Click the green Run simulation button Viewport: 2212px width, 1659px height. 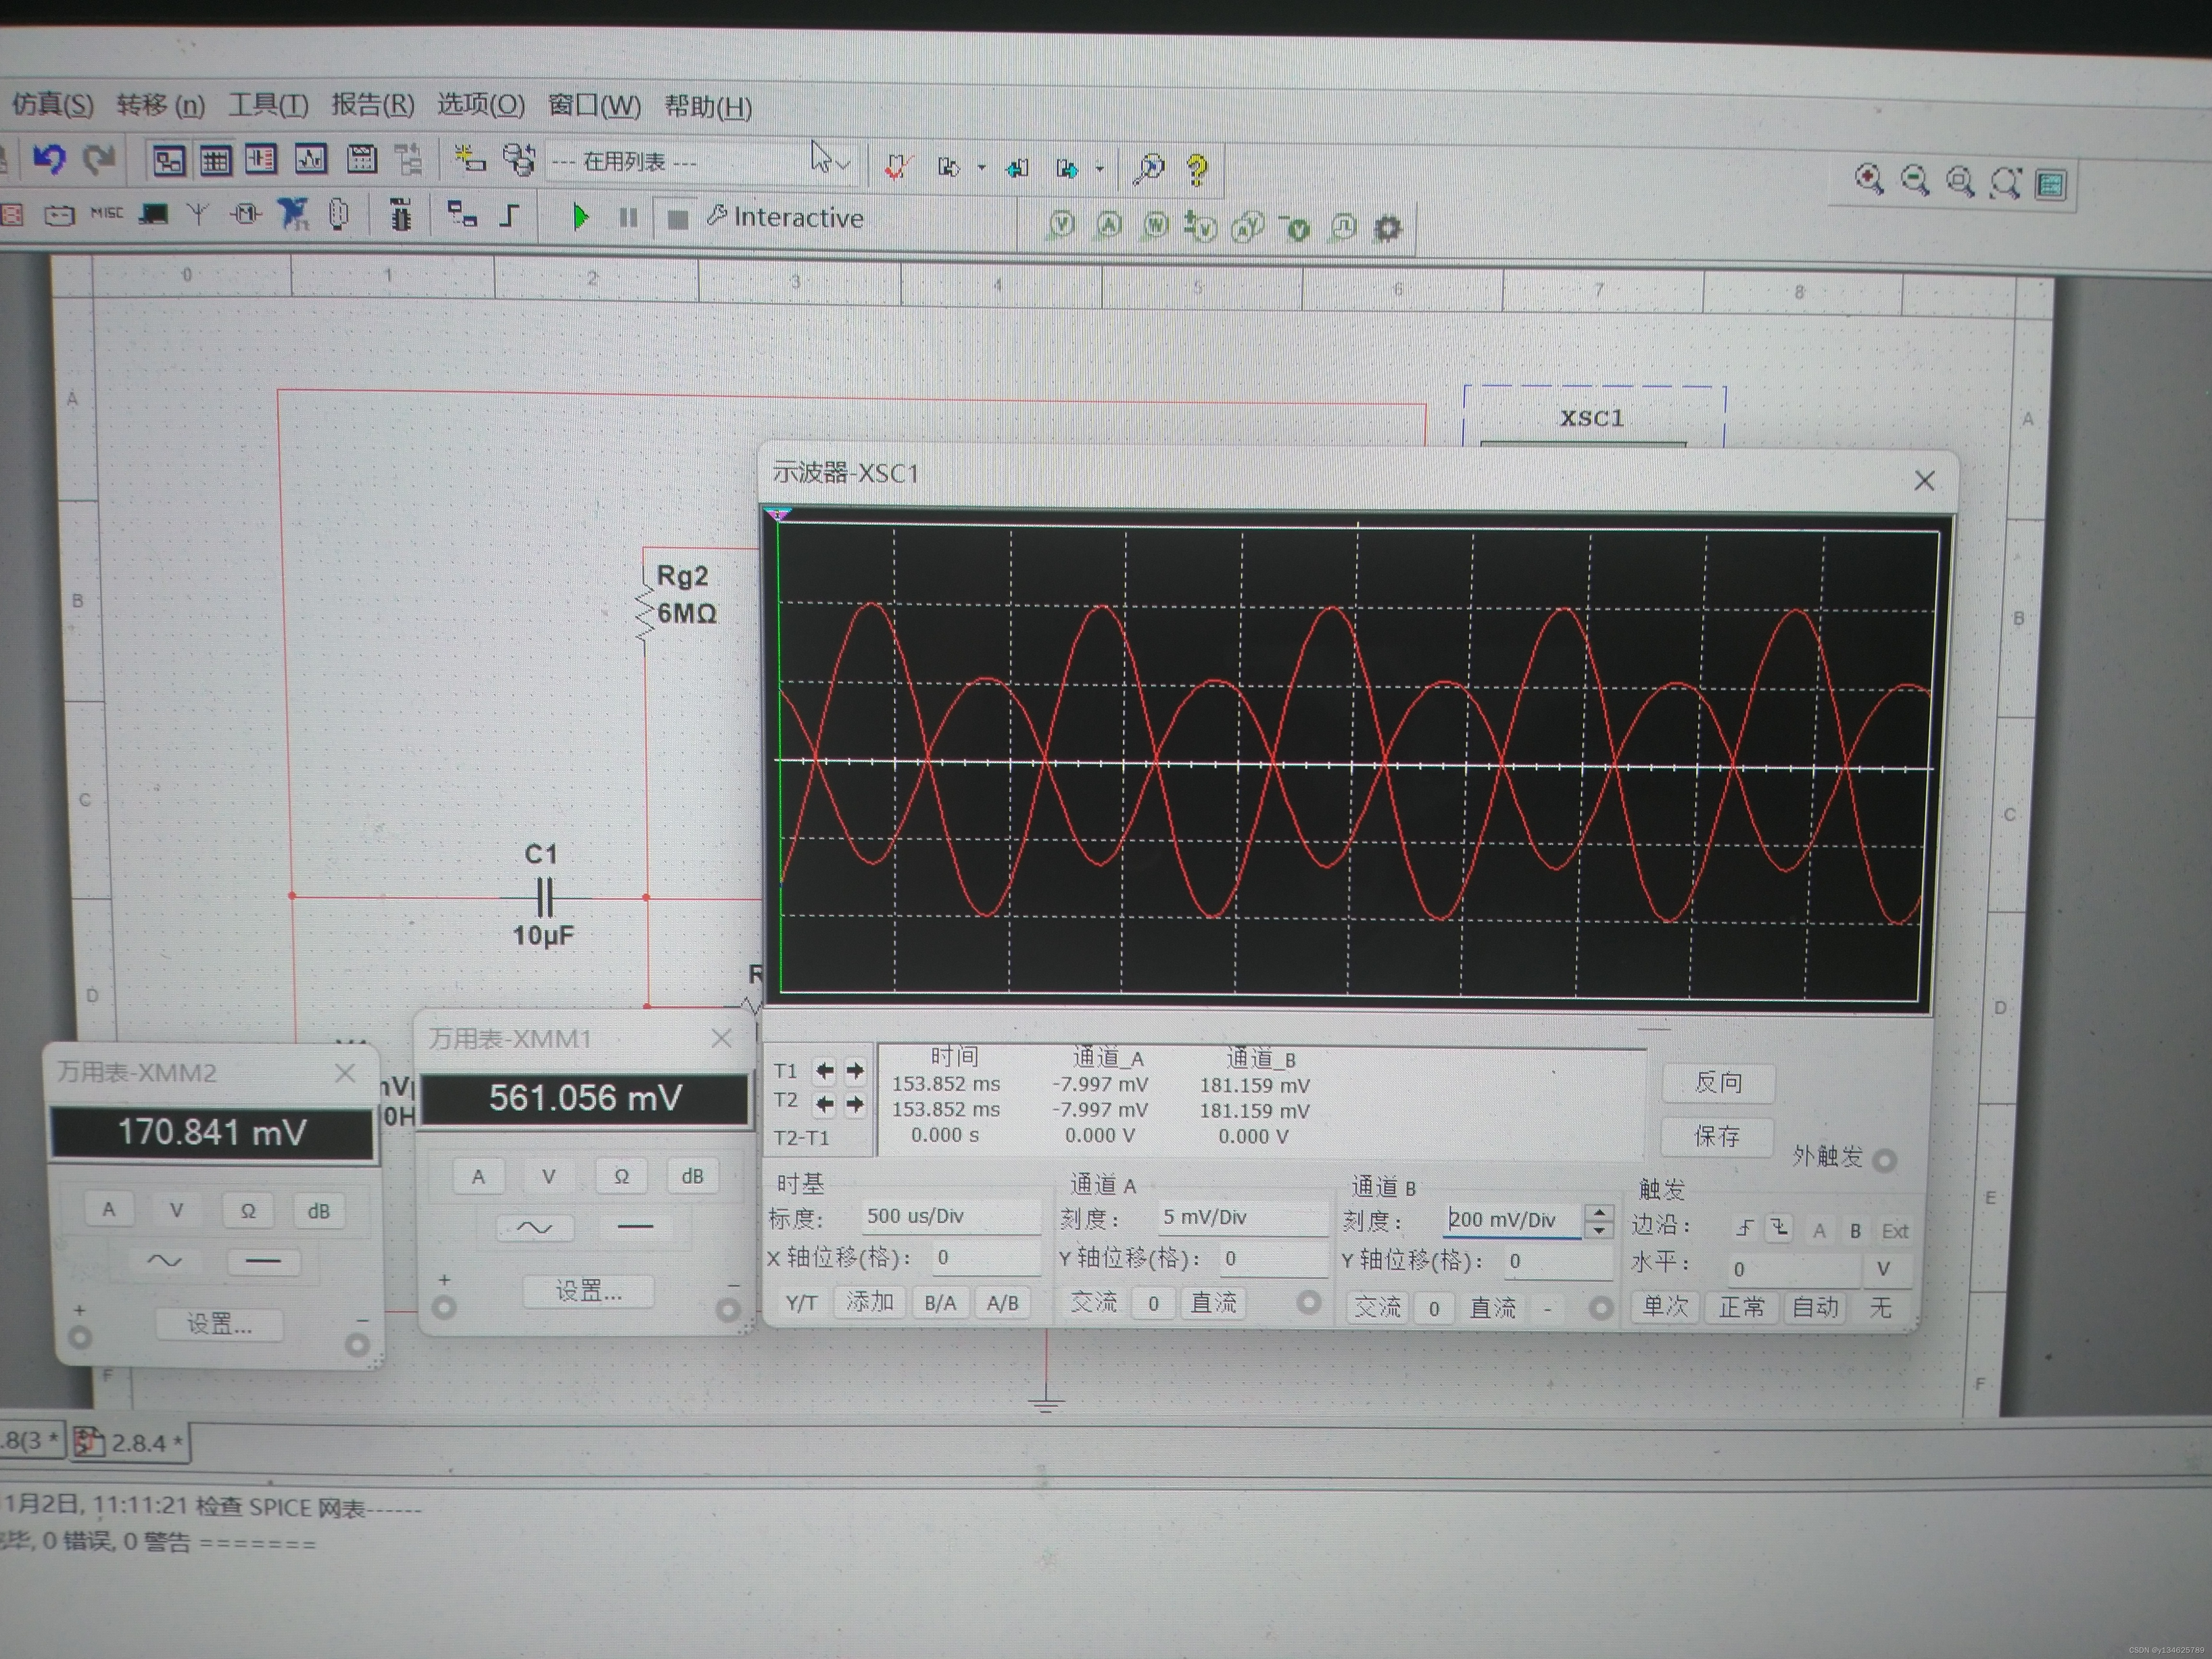coord(579,217)
